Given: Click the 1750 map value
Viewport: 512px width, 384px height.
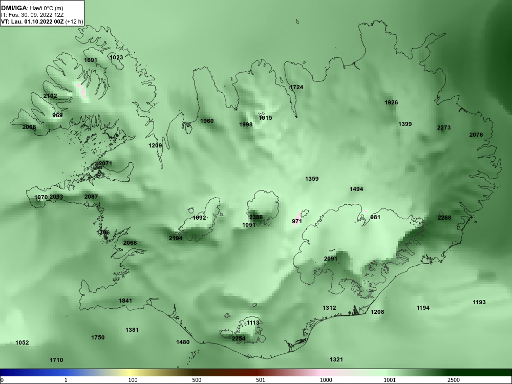Looking at the screenshot, I should coord(98,337).
